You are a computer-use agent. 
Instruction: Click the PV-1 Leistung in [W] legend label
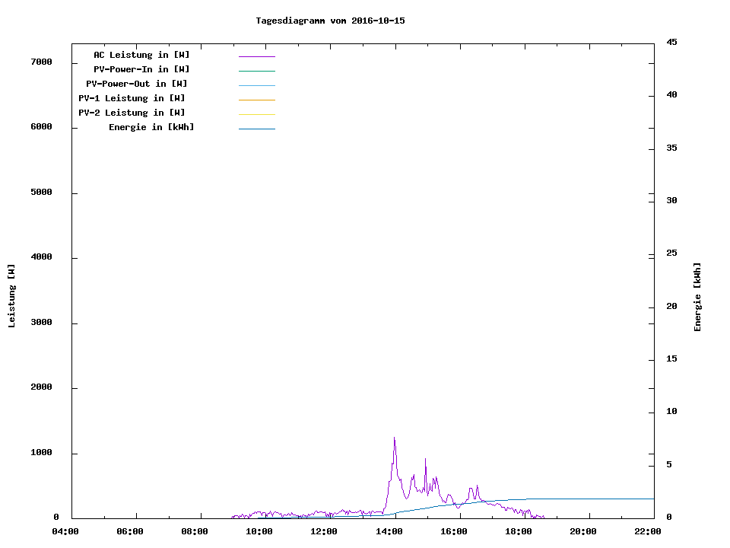point(132,98)
